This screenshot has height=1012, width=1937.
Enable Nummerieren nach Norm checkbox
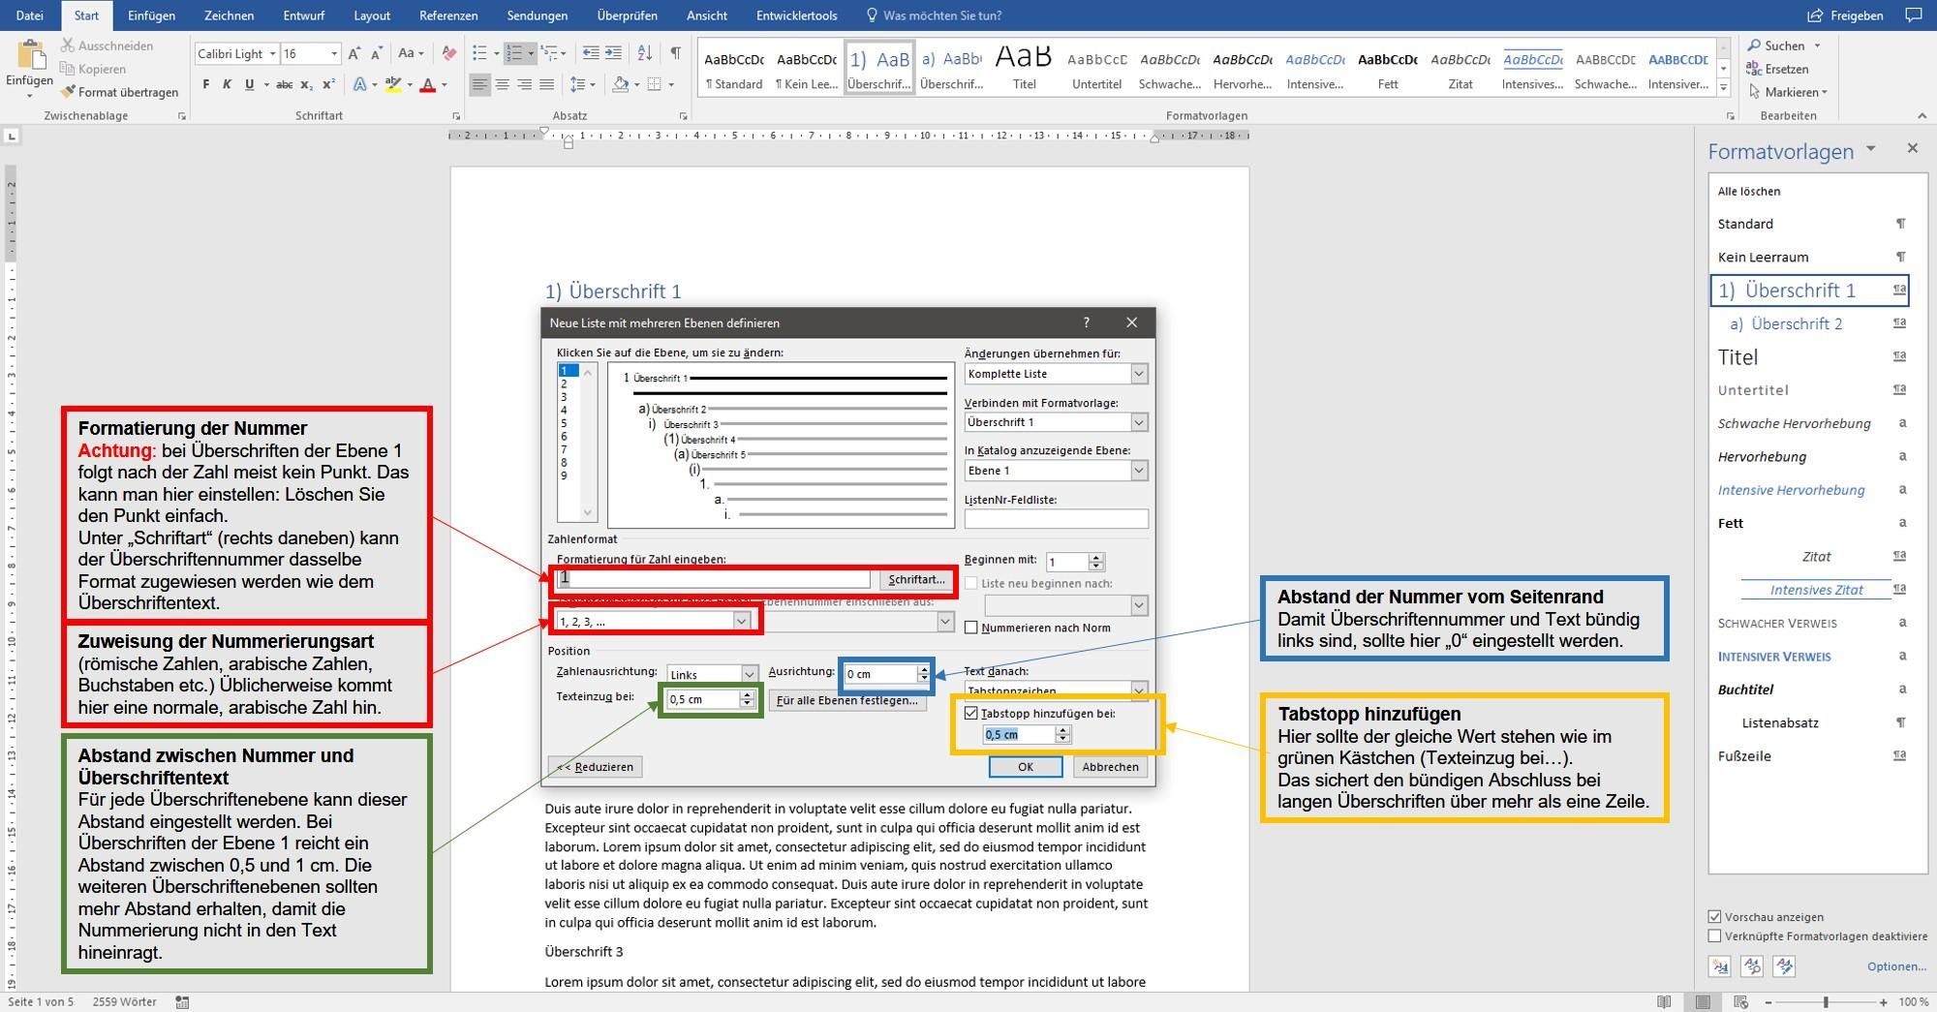971,628
